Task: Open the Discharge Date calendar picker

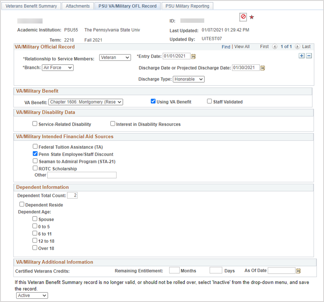Action: [x=262, y=67]
